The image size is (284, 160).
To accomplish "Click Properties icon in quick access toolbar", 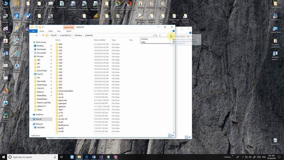I will coord(36,27).
